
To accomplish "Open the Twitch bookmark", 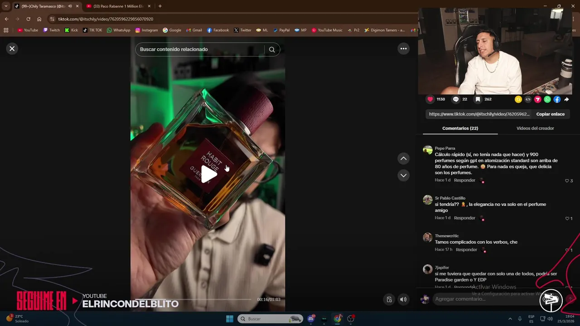I will coord(51,30).
